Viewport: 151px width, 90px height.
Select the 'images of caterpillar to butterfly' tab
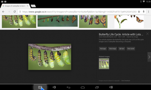(15, 6)
